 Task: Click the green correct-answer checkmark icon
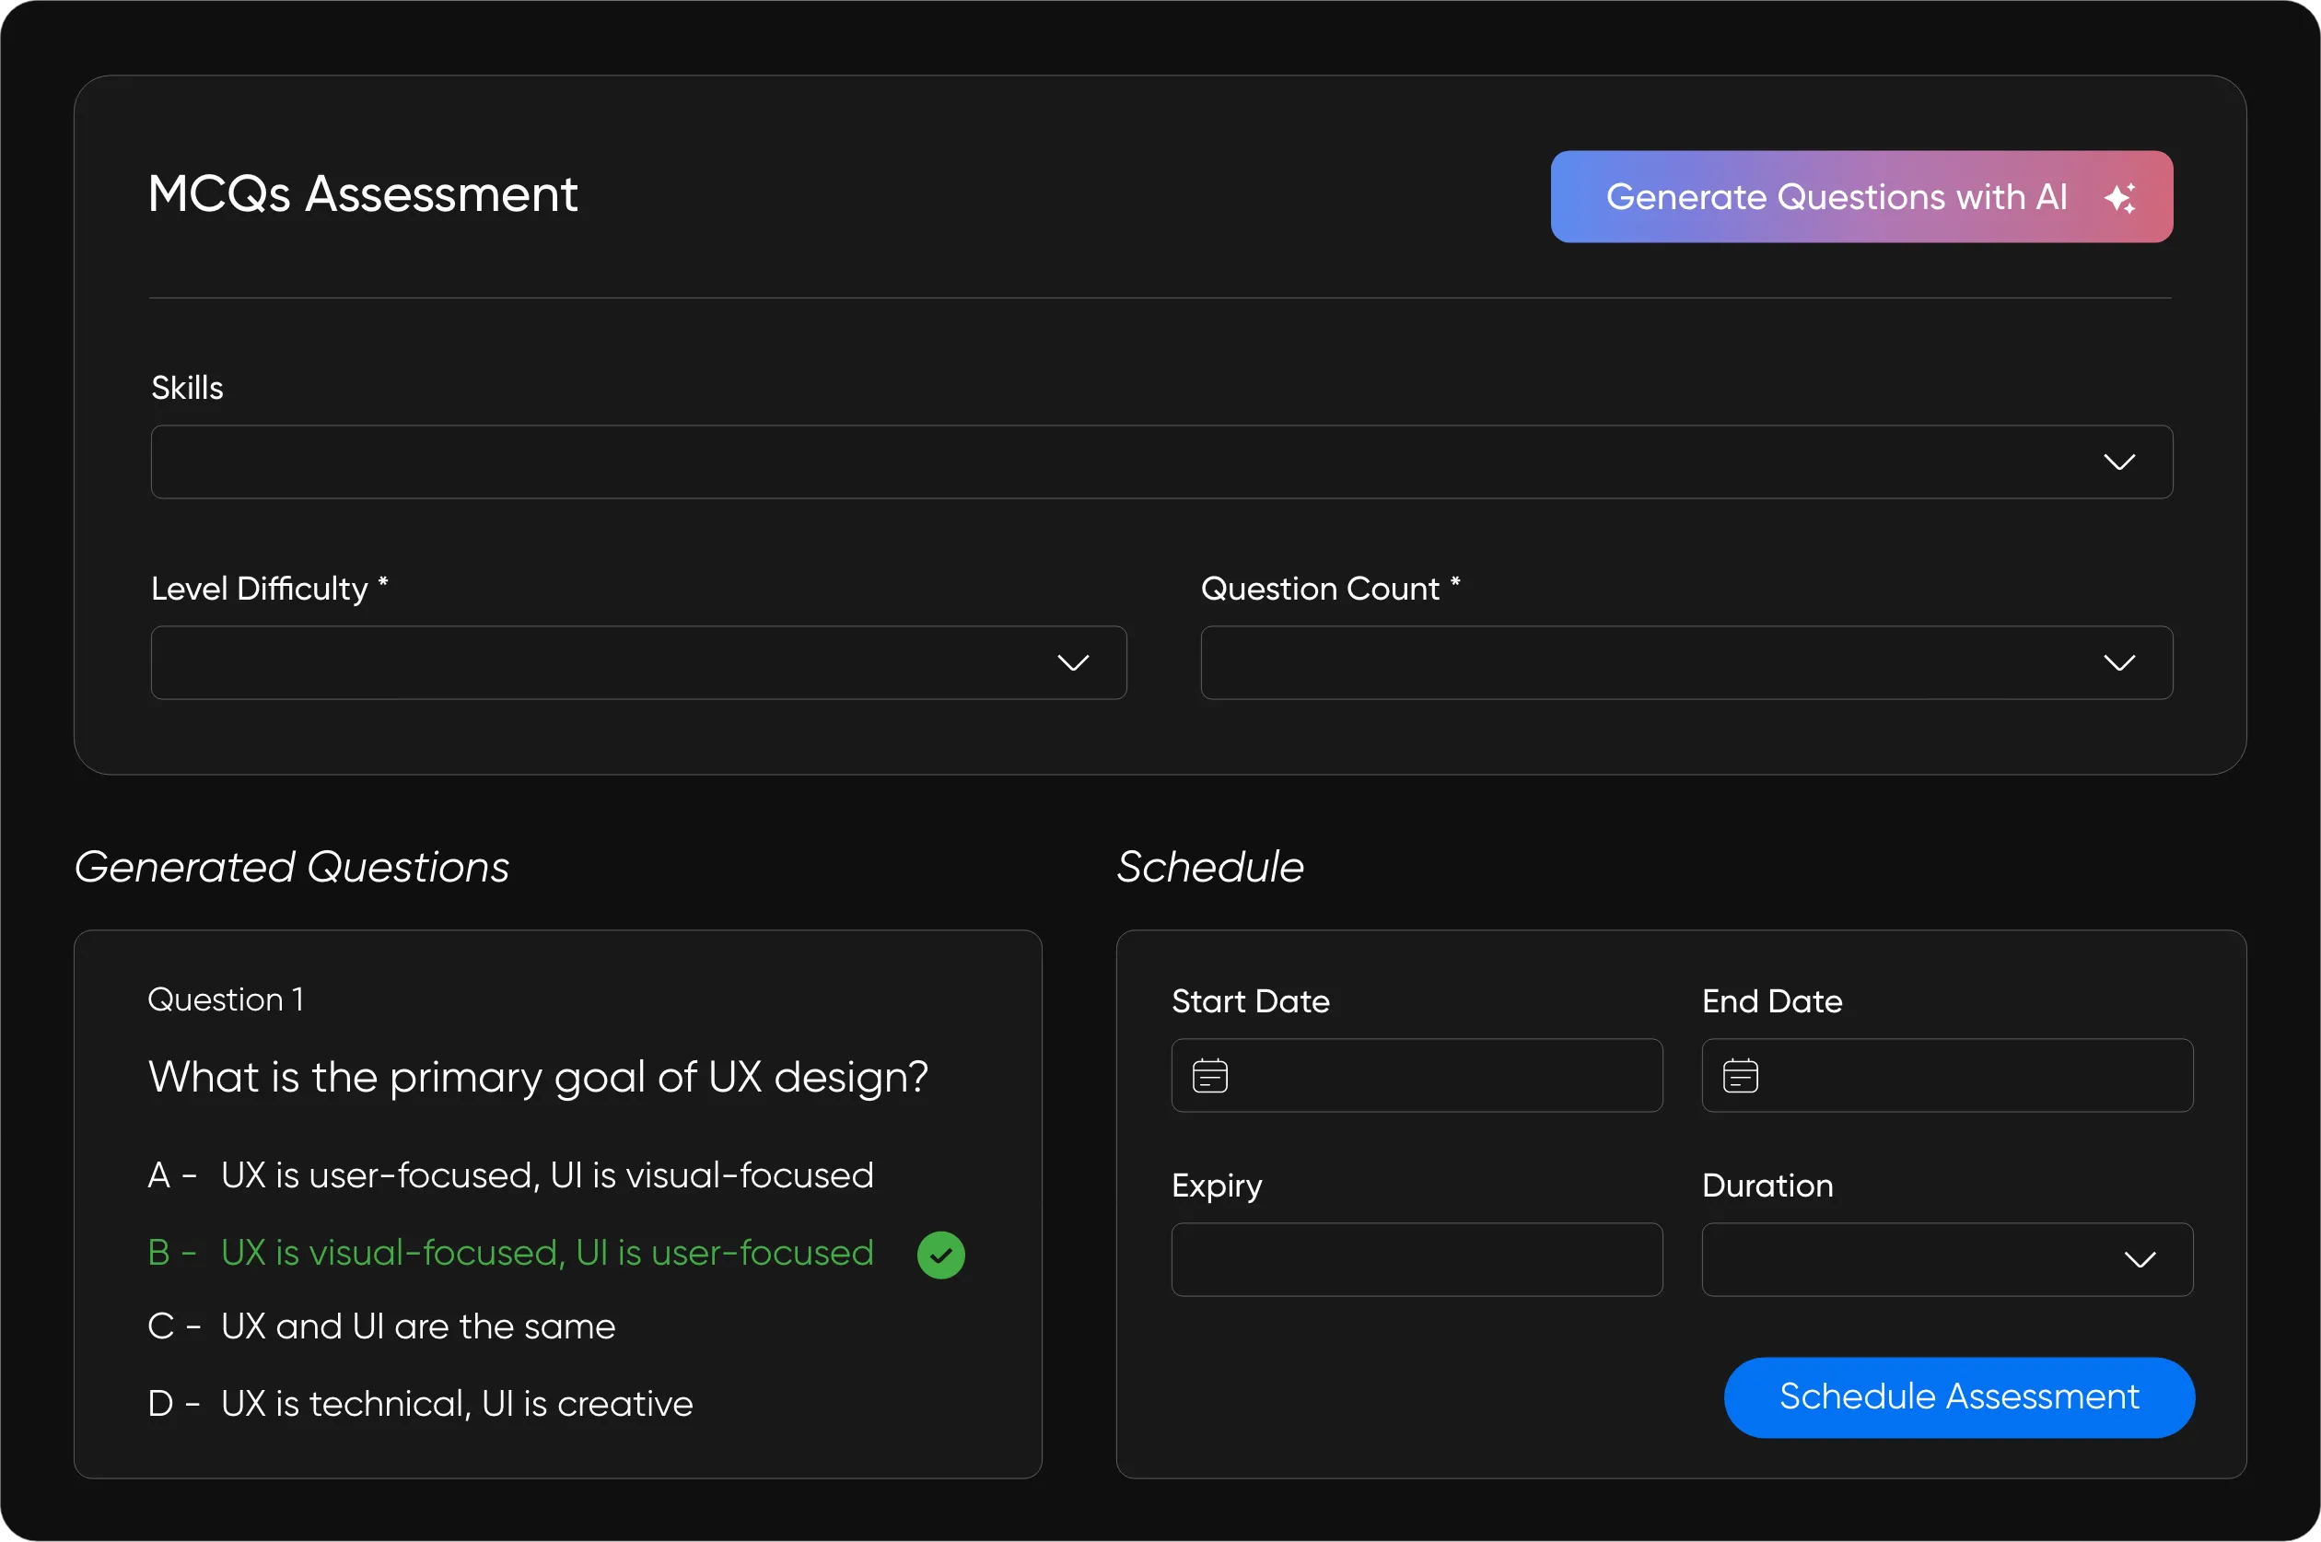[940, 1255]
